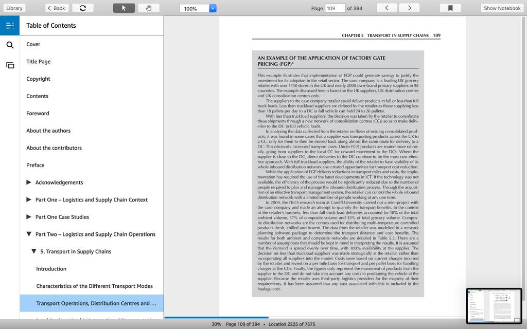Screen dimensions: 527x329
Task: Go to next page arrow
Action: point(409,8)
